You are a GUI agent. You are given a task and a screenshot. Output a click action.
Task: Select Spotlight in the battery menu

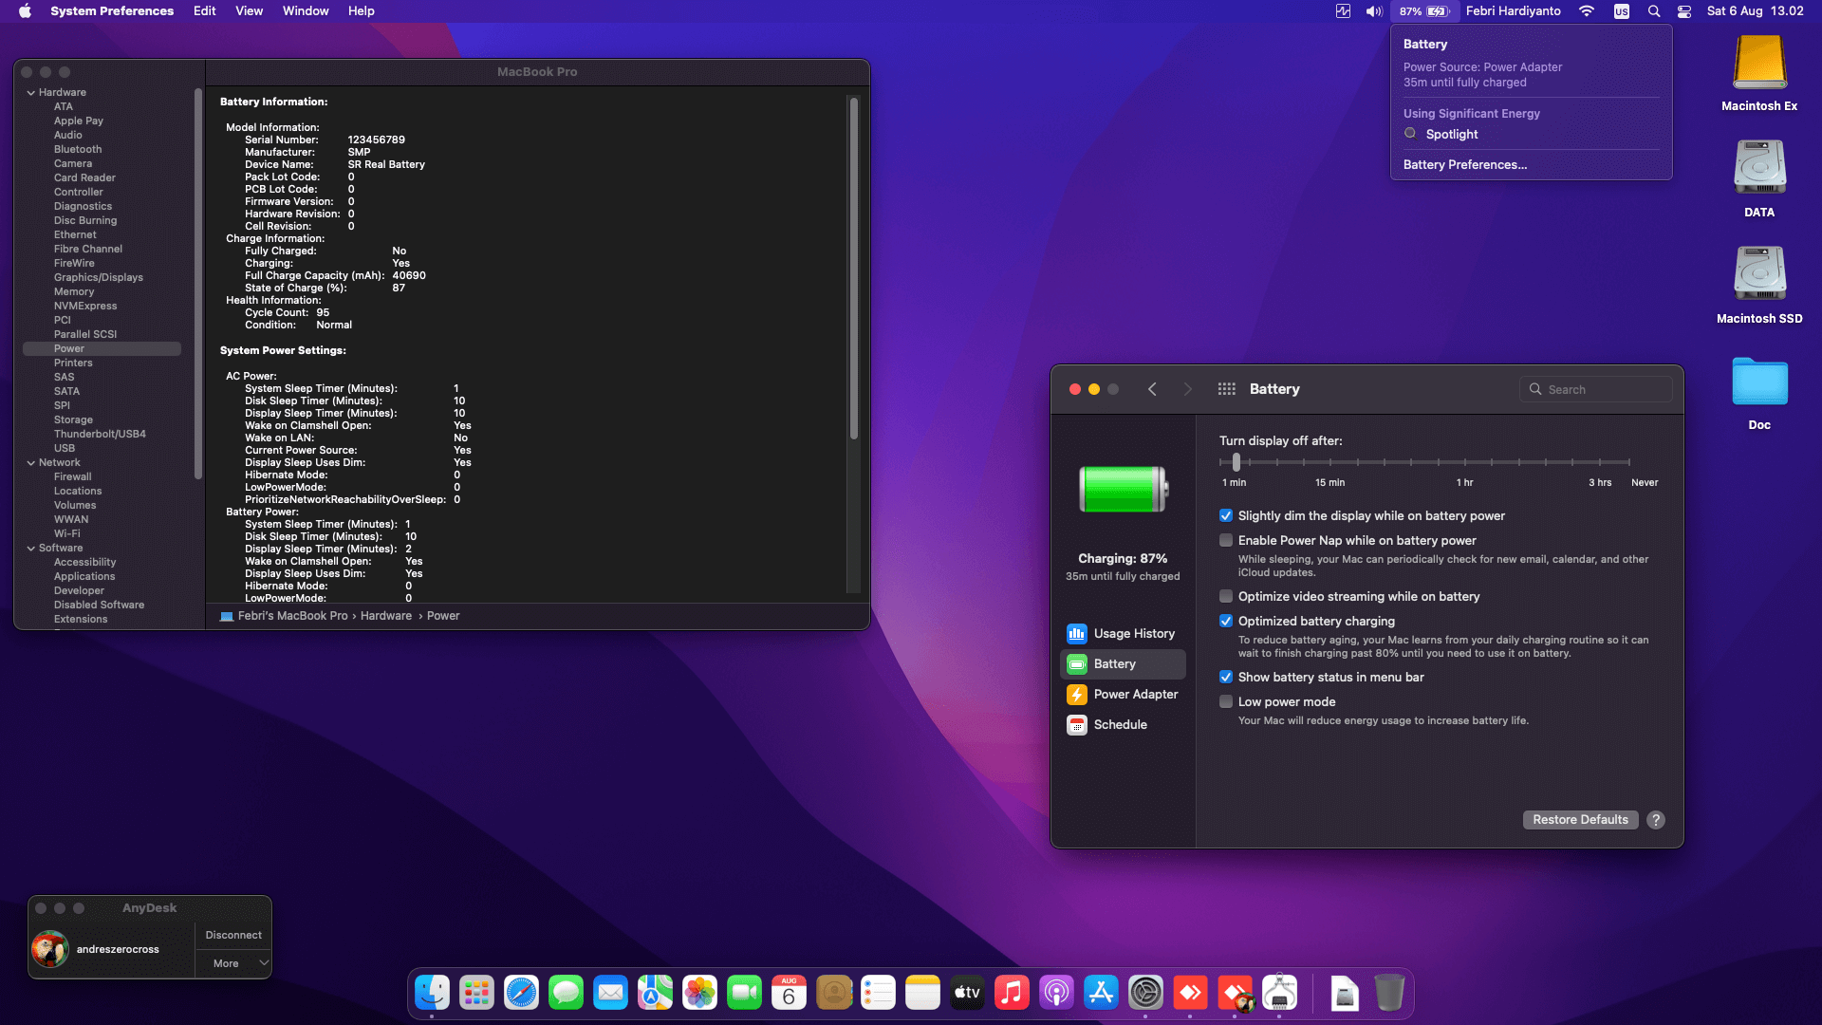tap(1452, 135)
